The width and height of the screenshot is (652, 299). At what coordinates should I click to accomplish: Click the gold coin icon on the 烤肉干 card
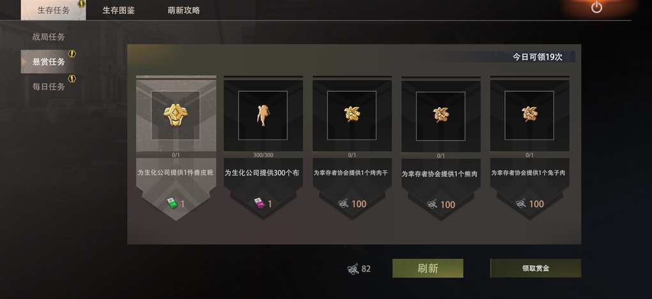click(x=352, y=114)
